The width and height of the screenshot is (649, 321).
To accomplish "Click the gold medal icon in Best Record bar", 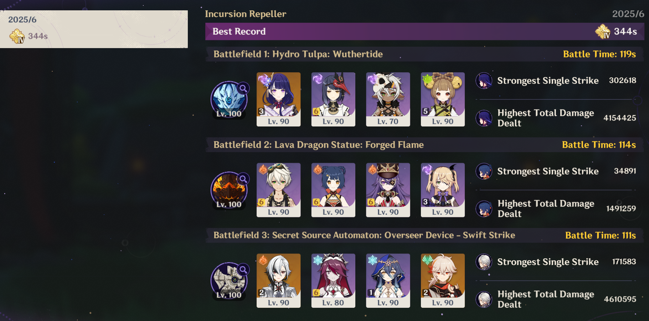I will coord(603,31).
